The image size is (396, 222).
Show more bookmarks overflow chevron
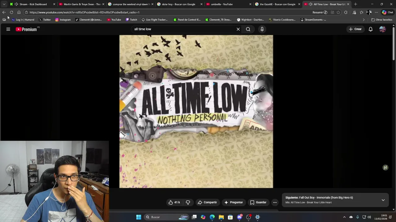tap(364, 20)
